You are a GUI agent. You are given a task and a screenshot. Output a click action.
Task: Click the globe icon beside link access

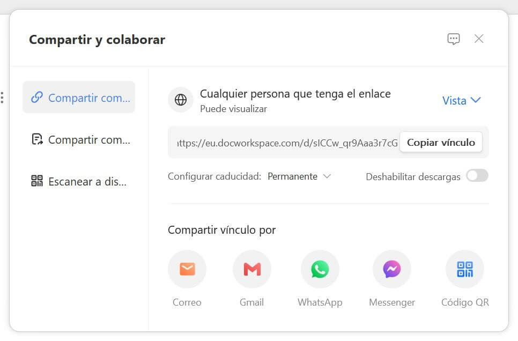pyautogui.click(x=180, y=100)
